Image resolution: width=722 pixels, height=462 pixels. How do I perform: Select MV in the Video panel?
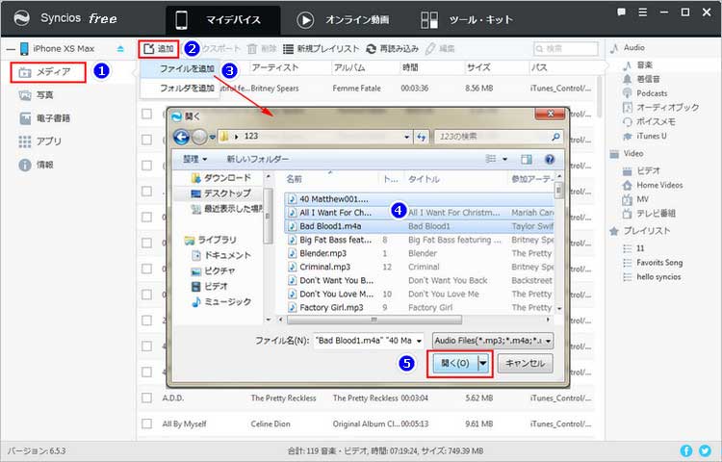pyautogui.click(x=635, y=199)
